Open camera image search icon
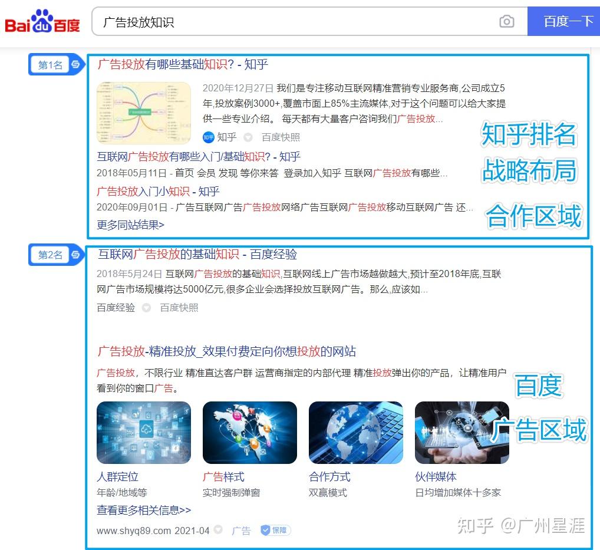 (507, 21)
